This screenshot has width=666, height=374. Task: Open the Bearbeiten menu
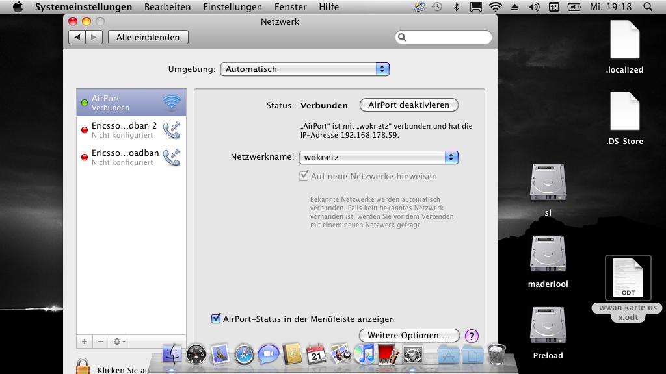click(x=167, y=6)
